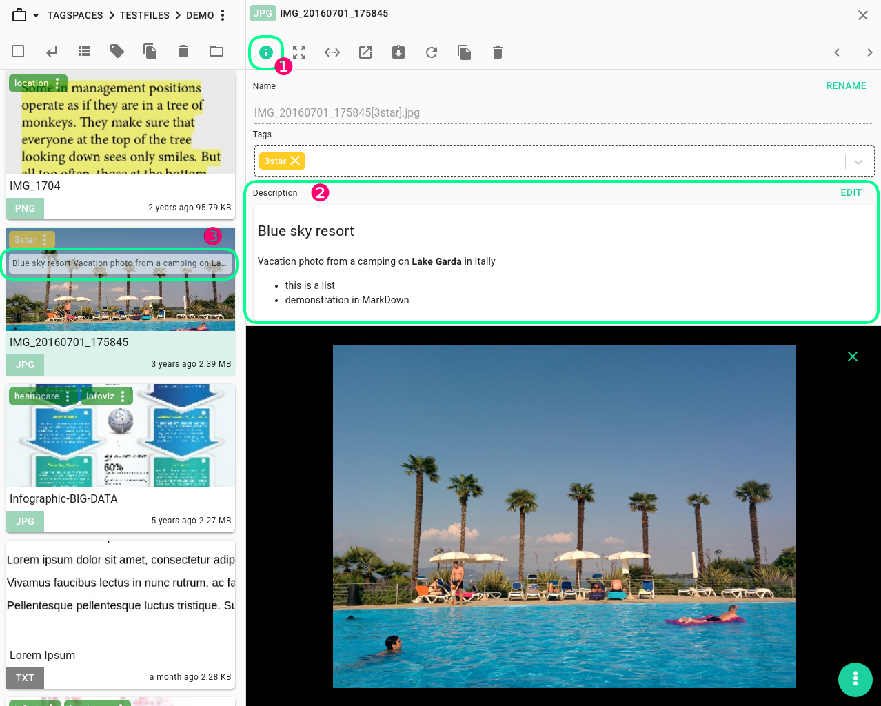Open the healthcare tag three-dot menu

coord(68,396)
